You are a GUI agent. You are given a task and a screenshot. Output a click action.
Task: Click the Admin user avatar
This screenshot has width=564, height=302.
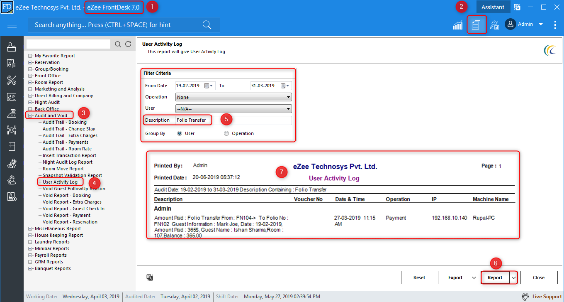tap(511, 24)
